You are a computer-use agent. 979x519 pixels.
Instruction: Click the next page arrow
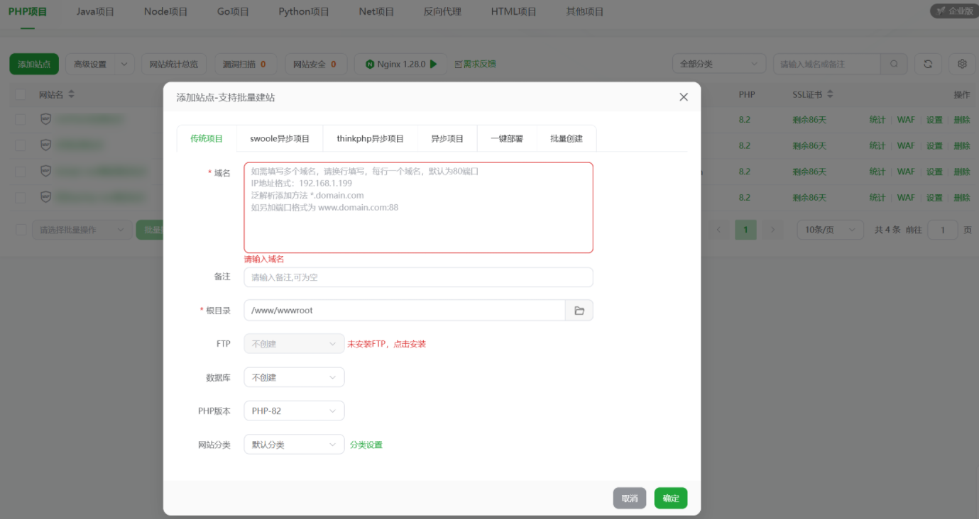point(772,230)
